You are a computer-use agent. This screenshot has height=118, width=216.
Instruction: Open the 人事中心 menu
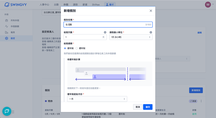[44, 5]
